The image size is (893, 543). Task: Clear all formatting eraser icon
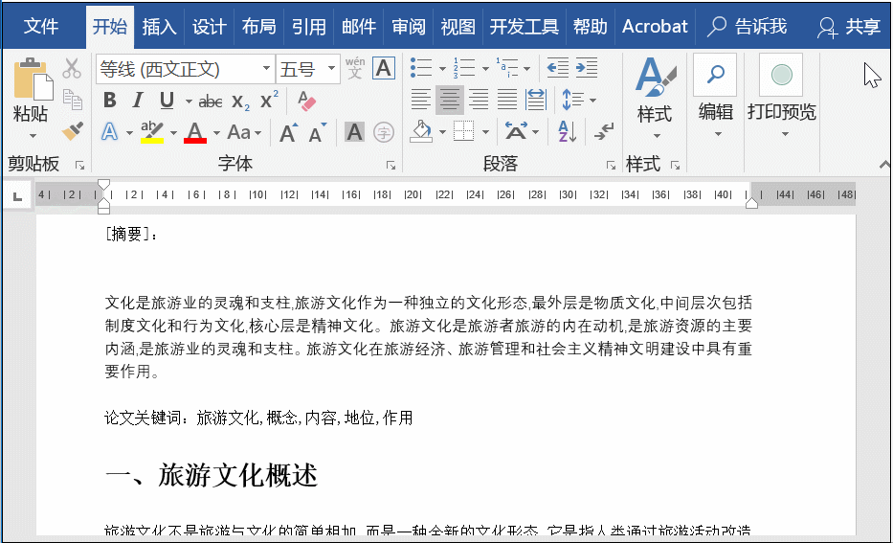306,101
